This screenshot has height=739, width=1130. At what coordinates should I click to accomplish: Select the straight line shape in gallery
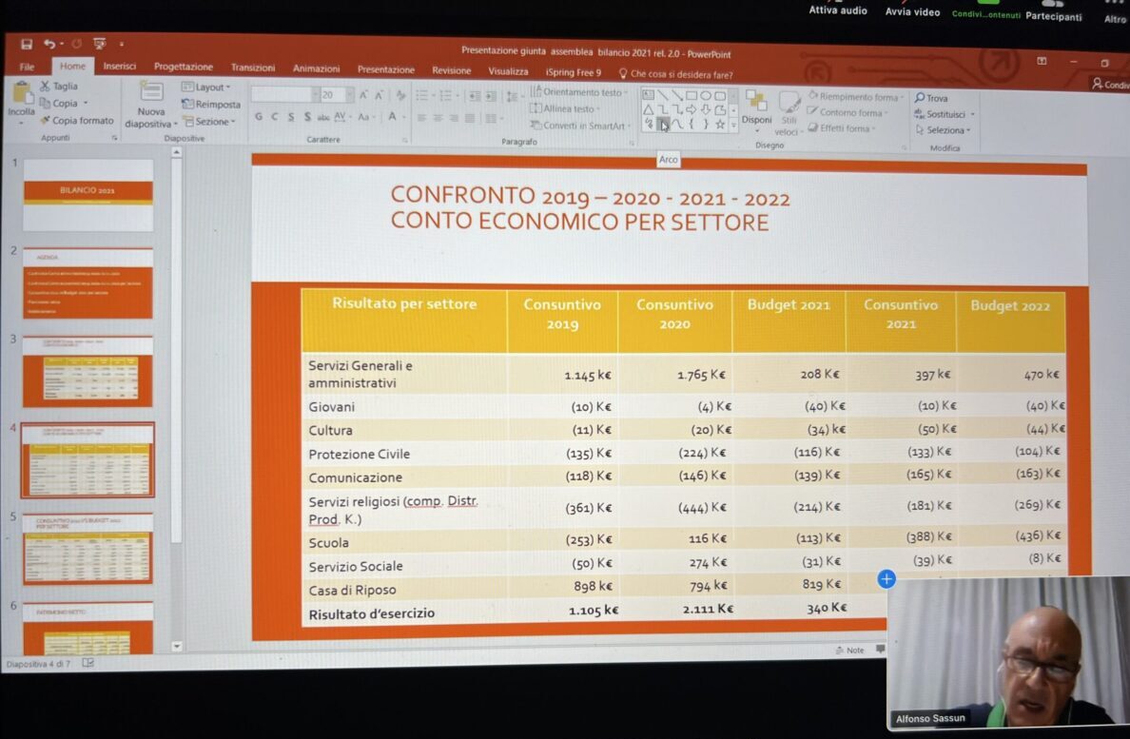coord(662,95)
